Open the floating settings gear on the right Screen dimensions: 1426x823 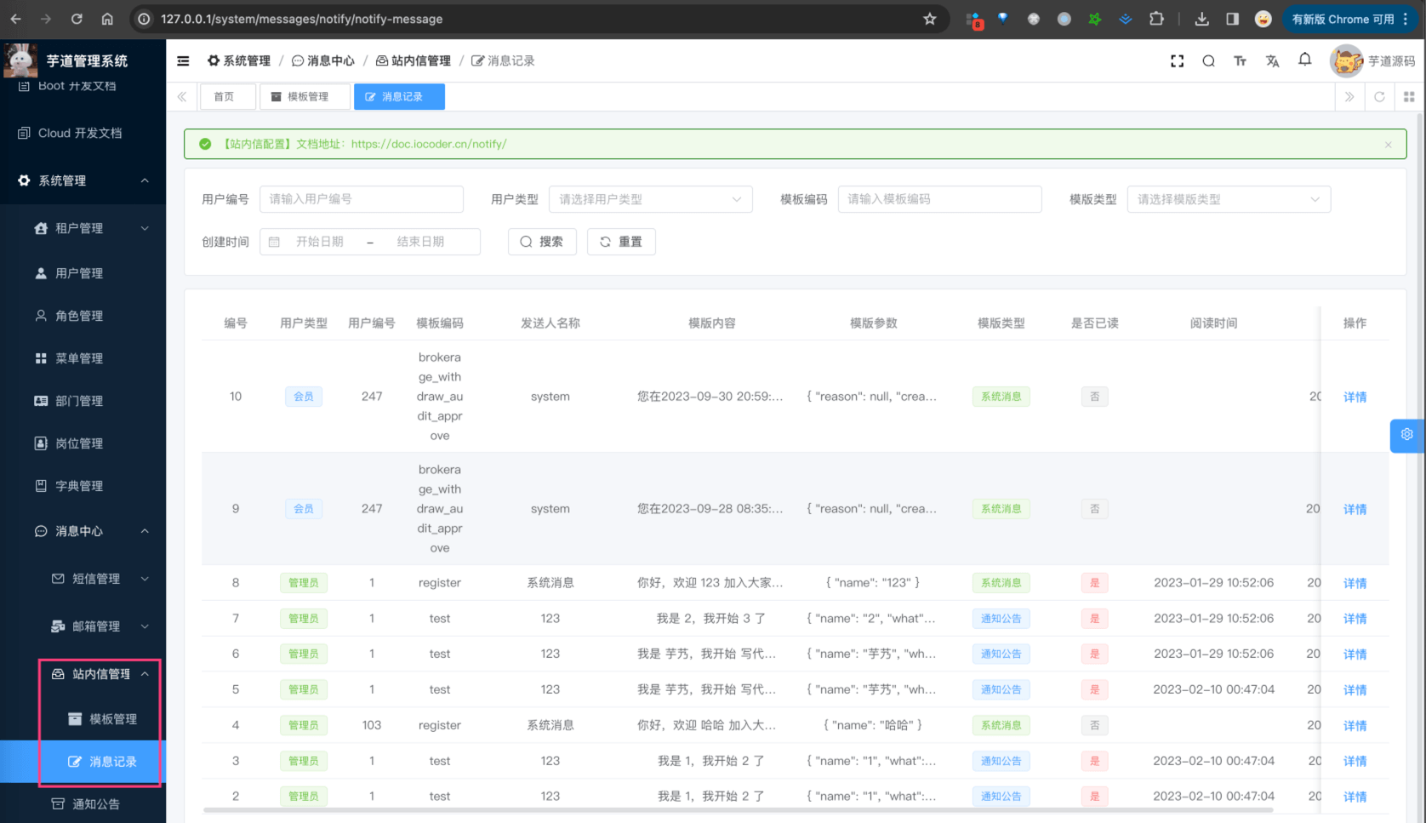1407,435
